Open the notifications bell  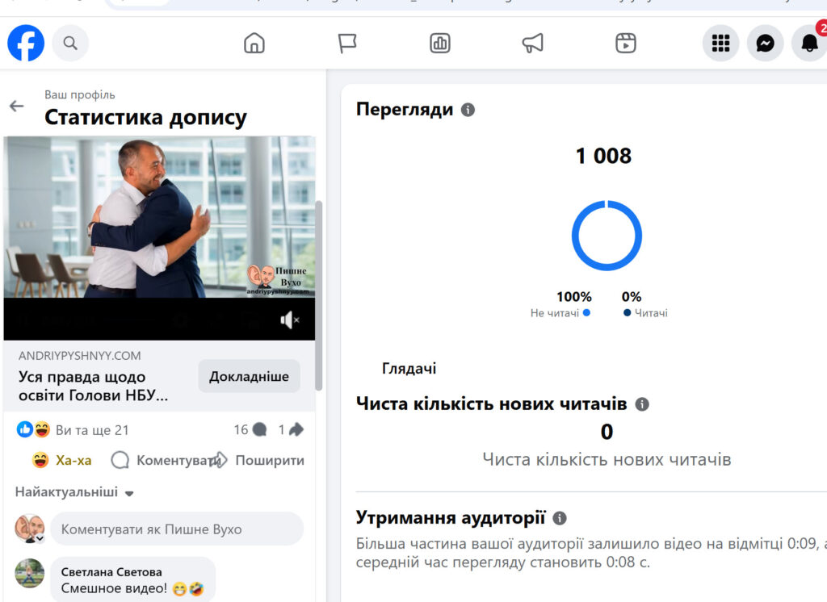(809, 44)
